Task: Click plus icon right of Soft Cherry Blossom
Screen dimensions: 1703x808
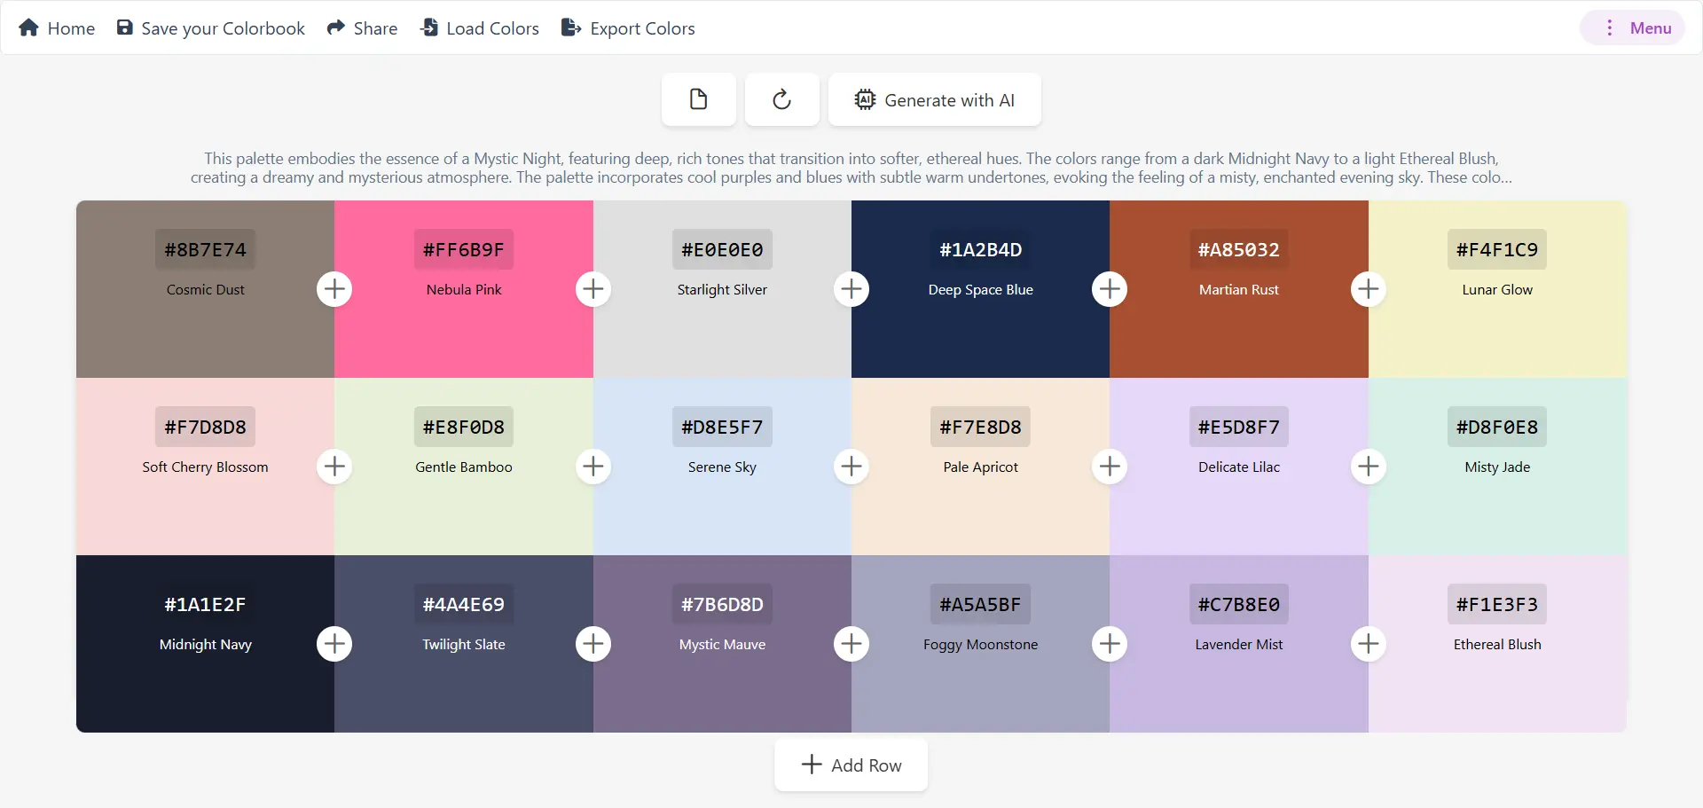Action: click(334, 467)
